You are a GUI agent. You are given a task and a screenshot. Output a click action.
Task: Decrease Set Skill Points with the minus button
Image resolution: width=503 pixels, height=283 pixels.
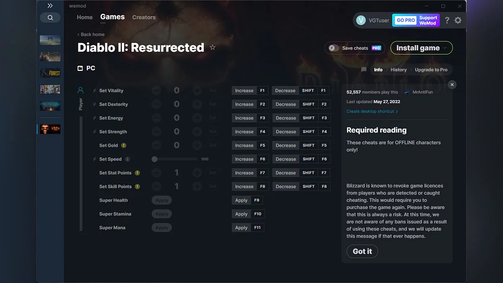[x=156, y=186]
